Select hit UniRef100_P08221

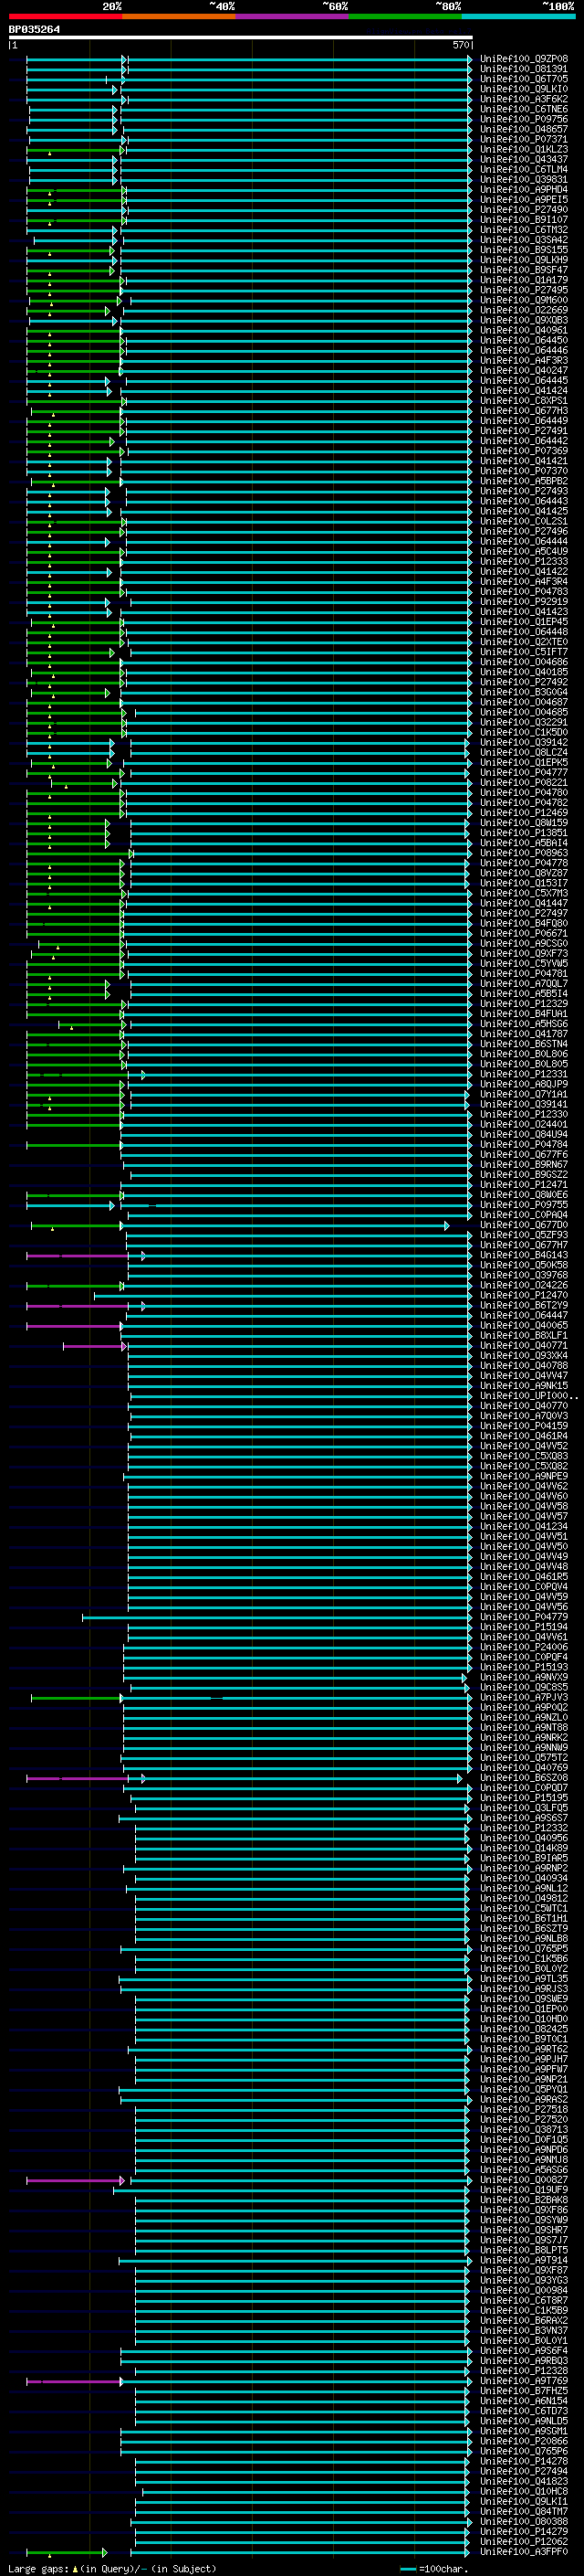[524, 783]
